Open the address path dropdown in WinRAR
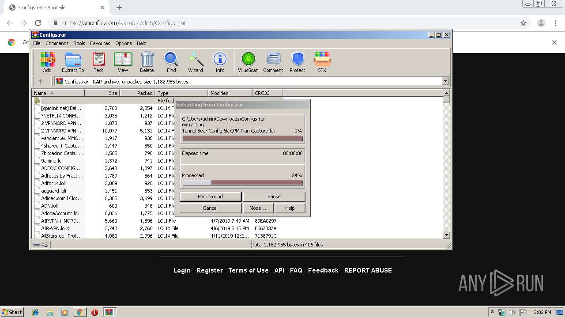This screenshot has width=565, height=318. coord(445,81)
